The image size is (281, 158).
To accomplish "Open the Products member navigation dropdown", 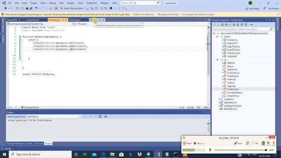I will [x=209, y=24].
